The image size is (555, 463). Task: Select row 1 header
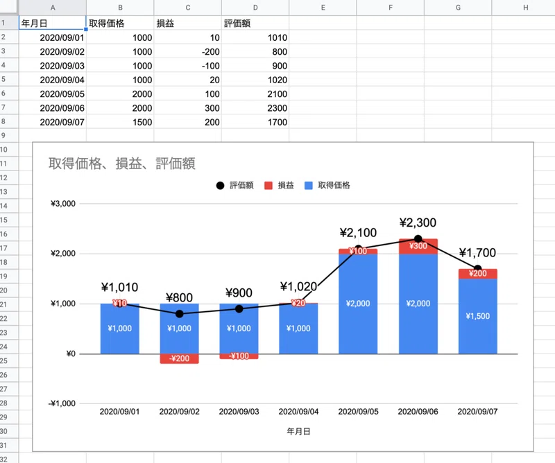click(9, 23)
